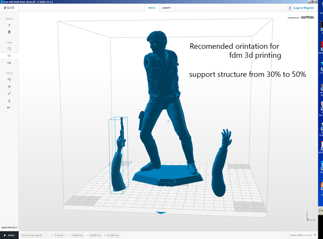The height and width of the screenshot is (239, 323).
Task: Click the XZ axis orientation indicator
Action: click(311, 217)
